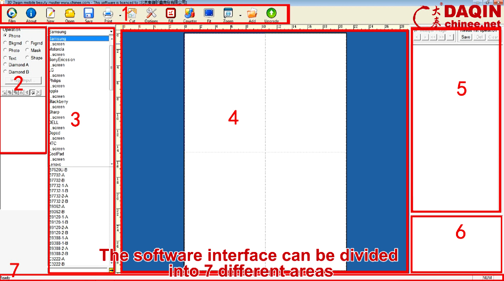
Task: Click the Fit to screen icon
Action: pyautogui.click(x=209, y=14)
